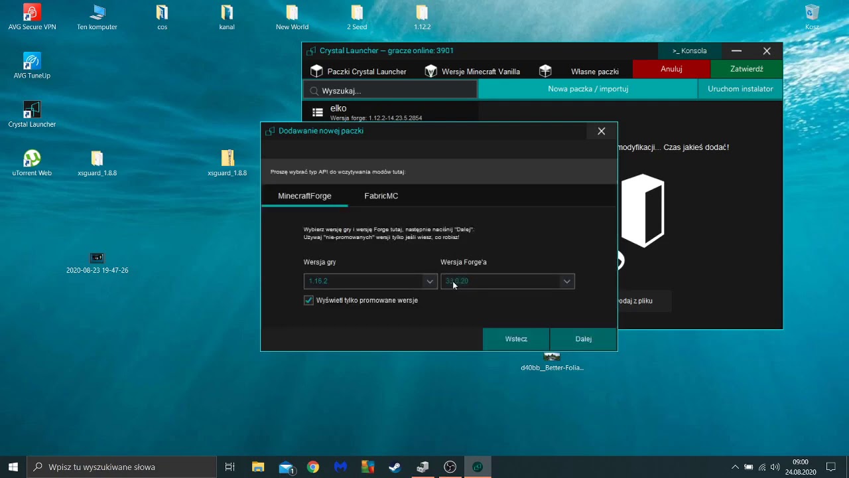The width and height of the screenshot is (849, 478).
Task: Select the 1.12.2 folder icon
Action: point(422,17)
